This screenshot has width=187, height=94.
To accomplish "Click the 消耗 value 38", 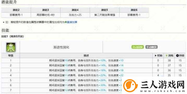I will [x=169, y=60].
